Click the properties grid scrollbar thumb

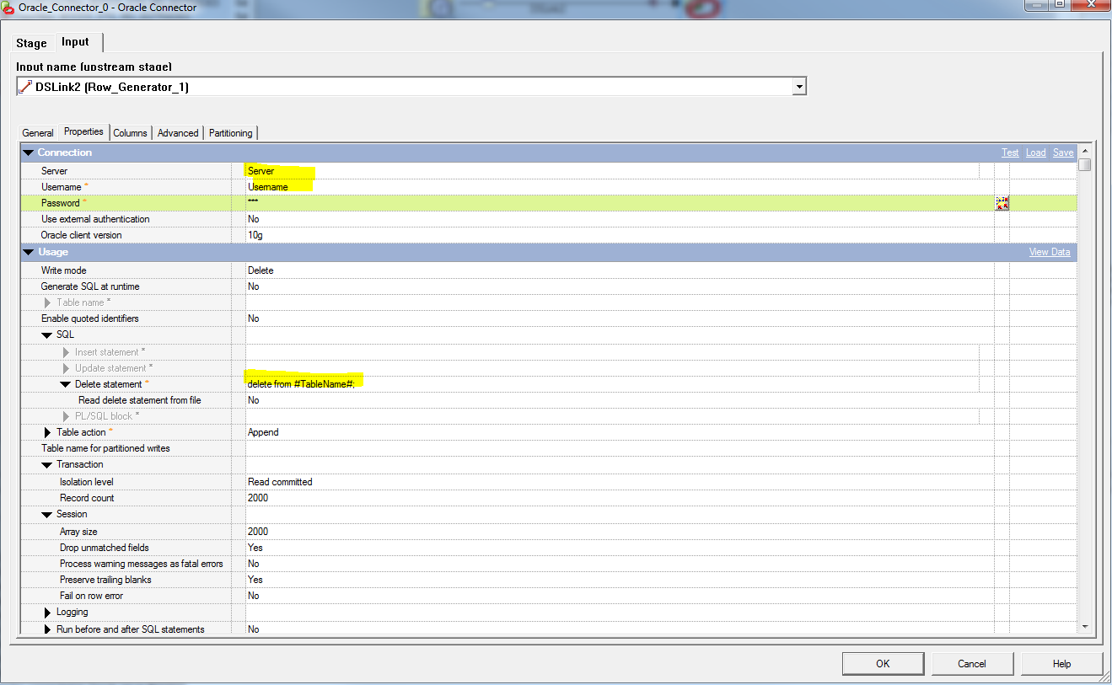pyautogui.click(x=1085, y=165)
